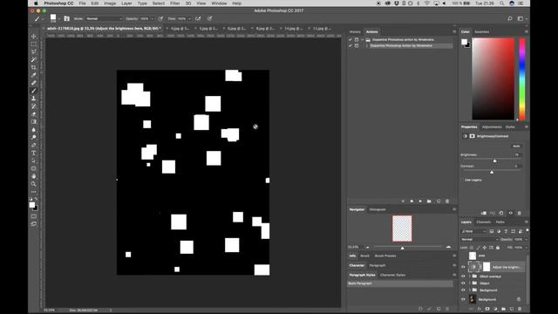The height and width of the screenshot is (314, 558).
Task: Select the Hand tool
Action: pyautogui.click(x=34, y=176)
